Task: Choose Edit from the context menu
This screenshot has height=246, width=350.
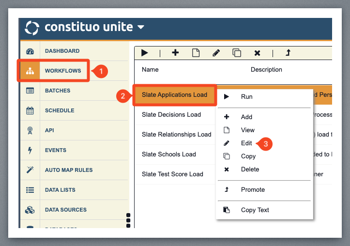Action: 246,143
